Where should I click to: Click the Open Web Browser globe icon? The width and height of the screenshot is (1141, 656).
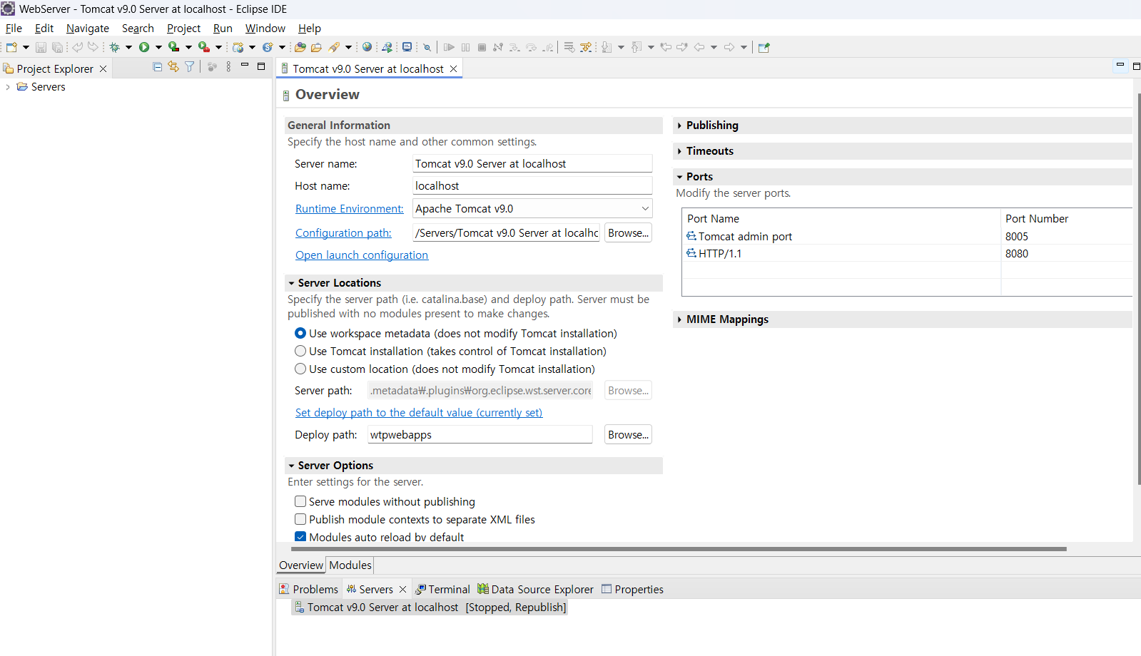click(367, 47)
